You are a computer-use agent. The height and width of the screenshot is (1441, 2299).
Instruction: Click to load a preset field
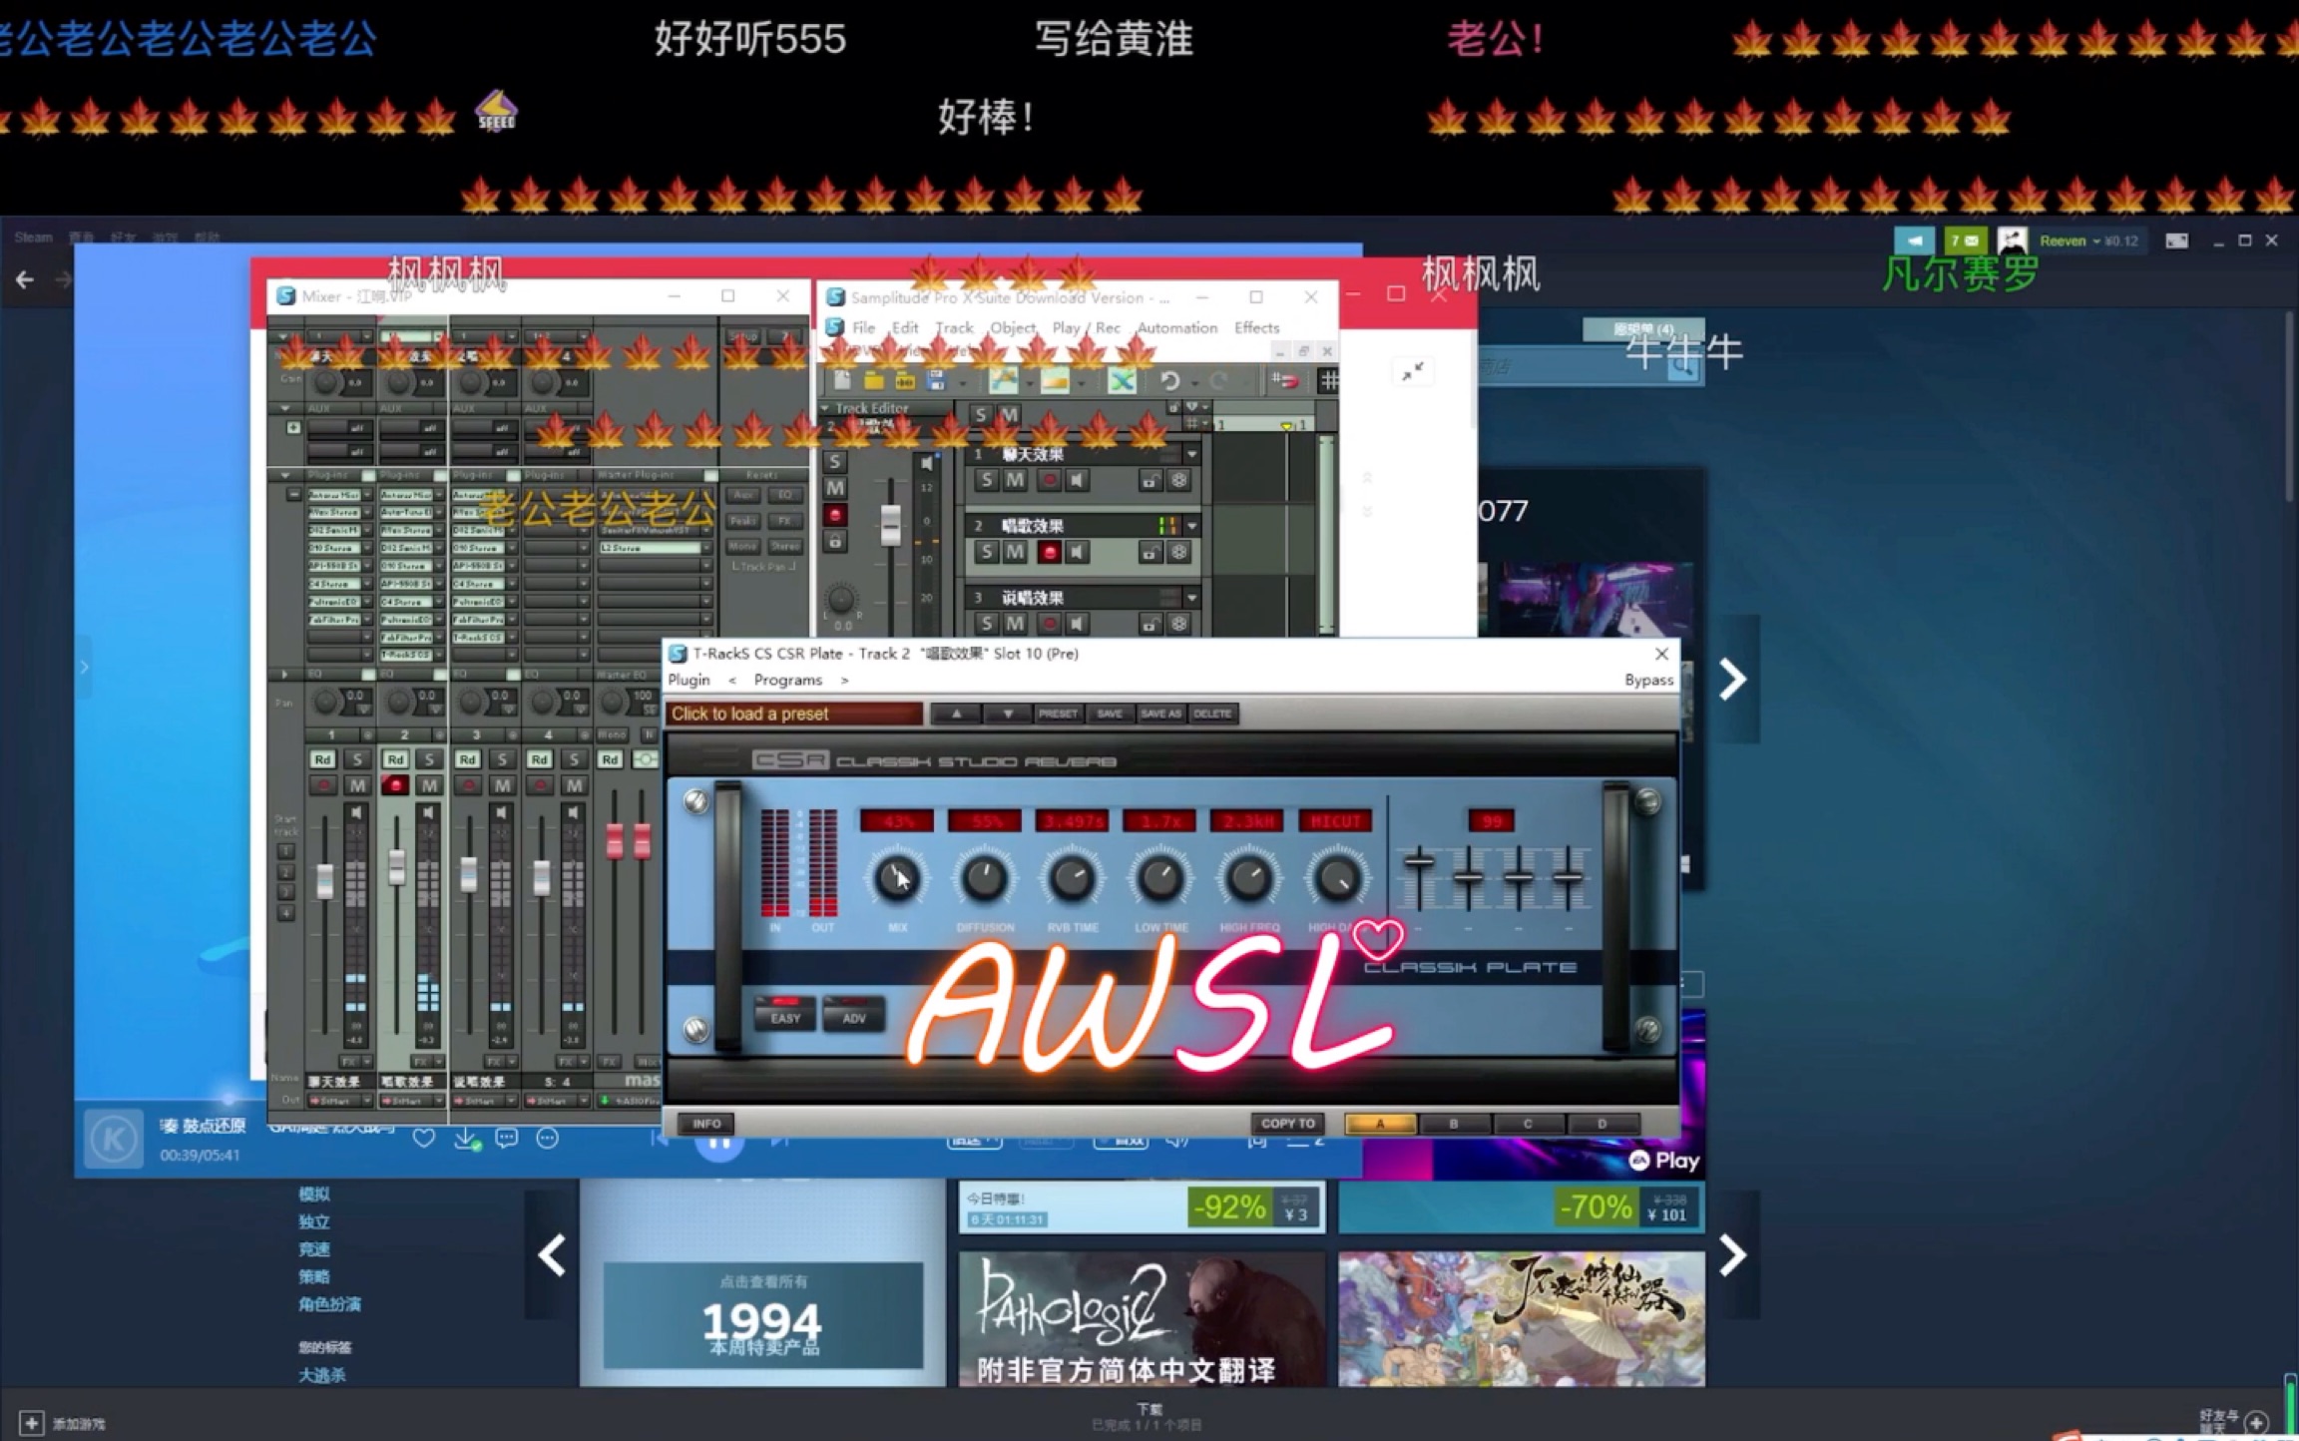(x=794, y=714)
